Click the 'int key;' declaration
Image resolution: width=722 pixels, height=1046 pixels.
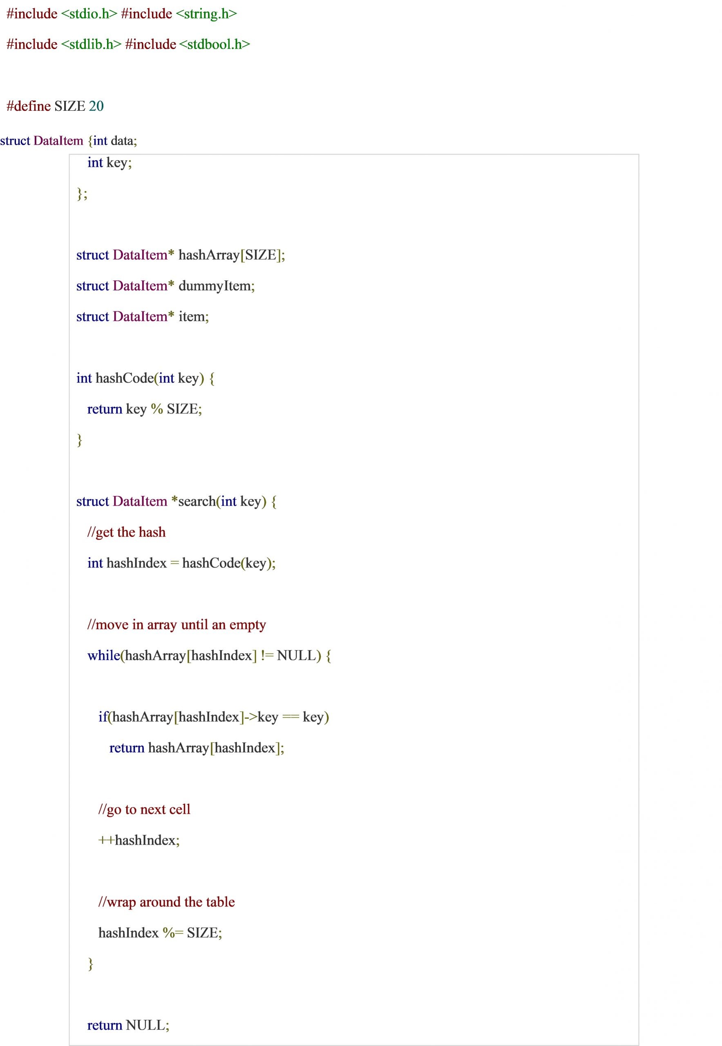point(110,163)
